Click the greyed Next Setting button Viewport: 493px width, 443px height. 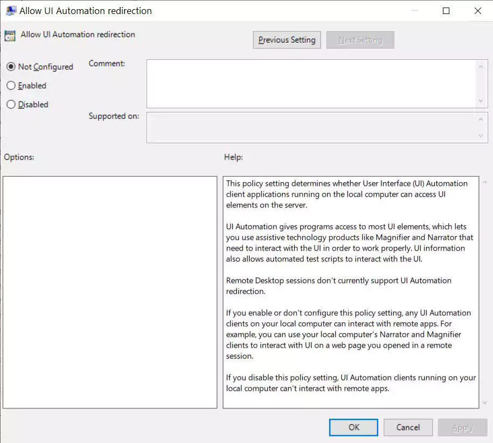pos(360,40)
